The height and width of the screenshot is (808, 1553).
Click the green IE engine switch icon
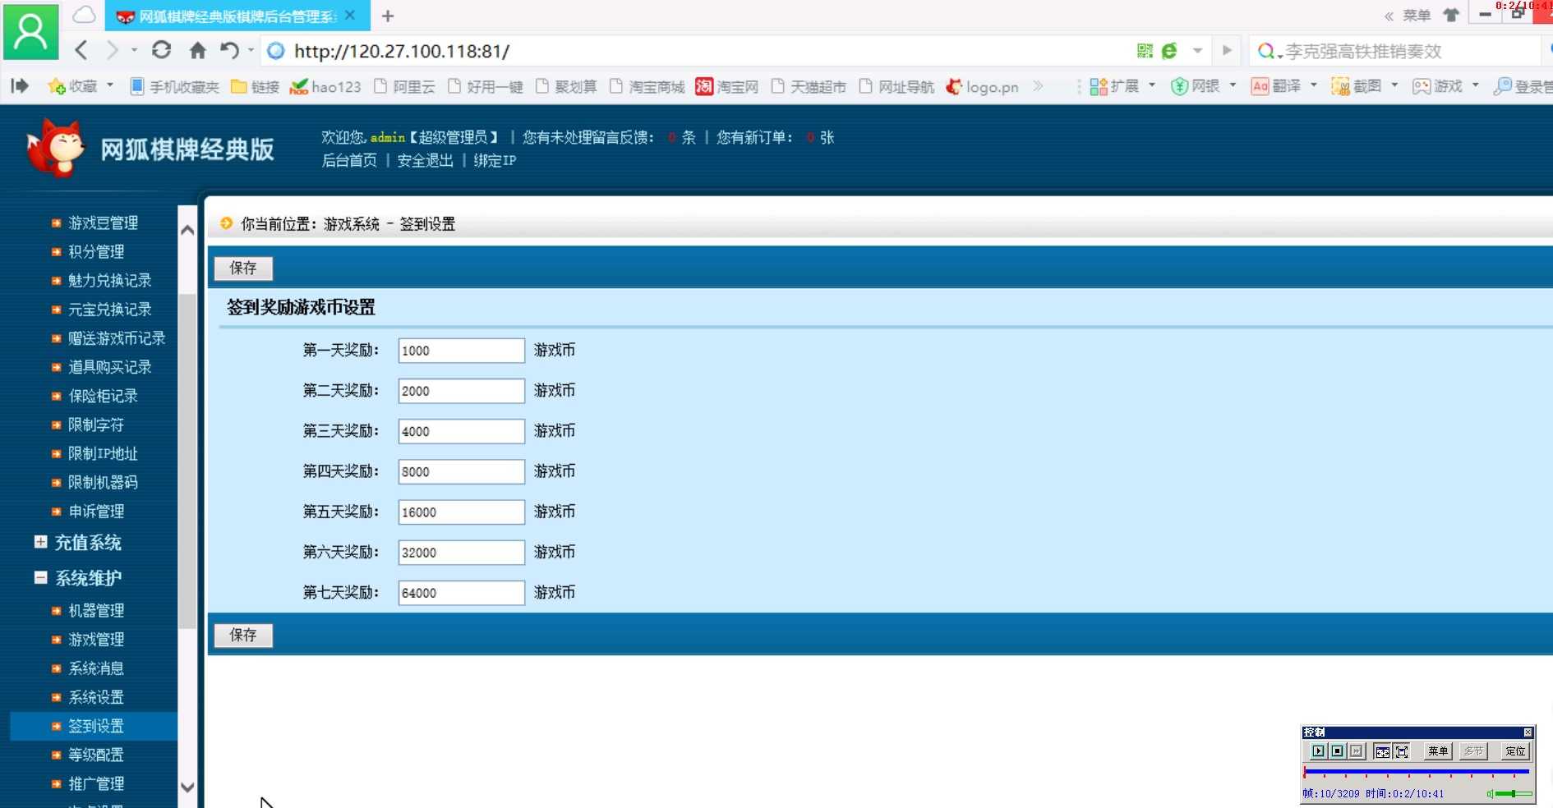coord(1169,51)
